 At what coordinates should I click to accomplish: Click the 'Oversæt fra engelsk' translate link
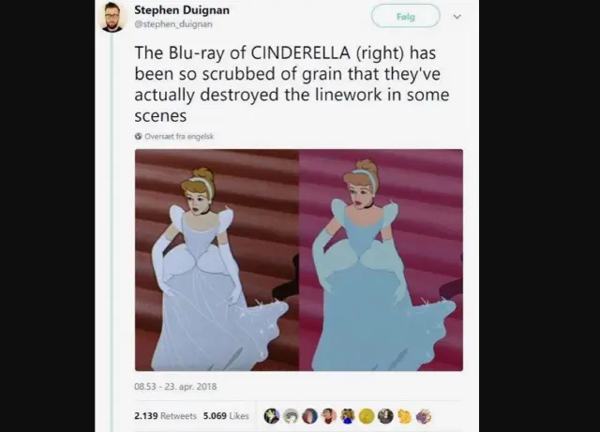coord(179,136)
